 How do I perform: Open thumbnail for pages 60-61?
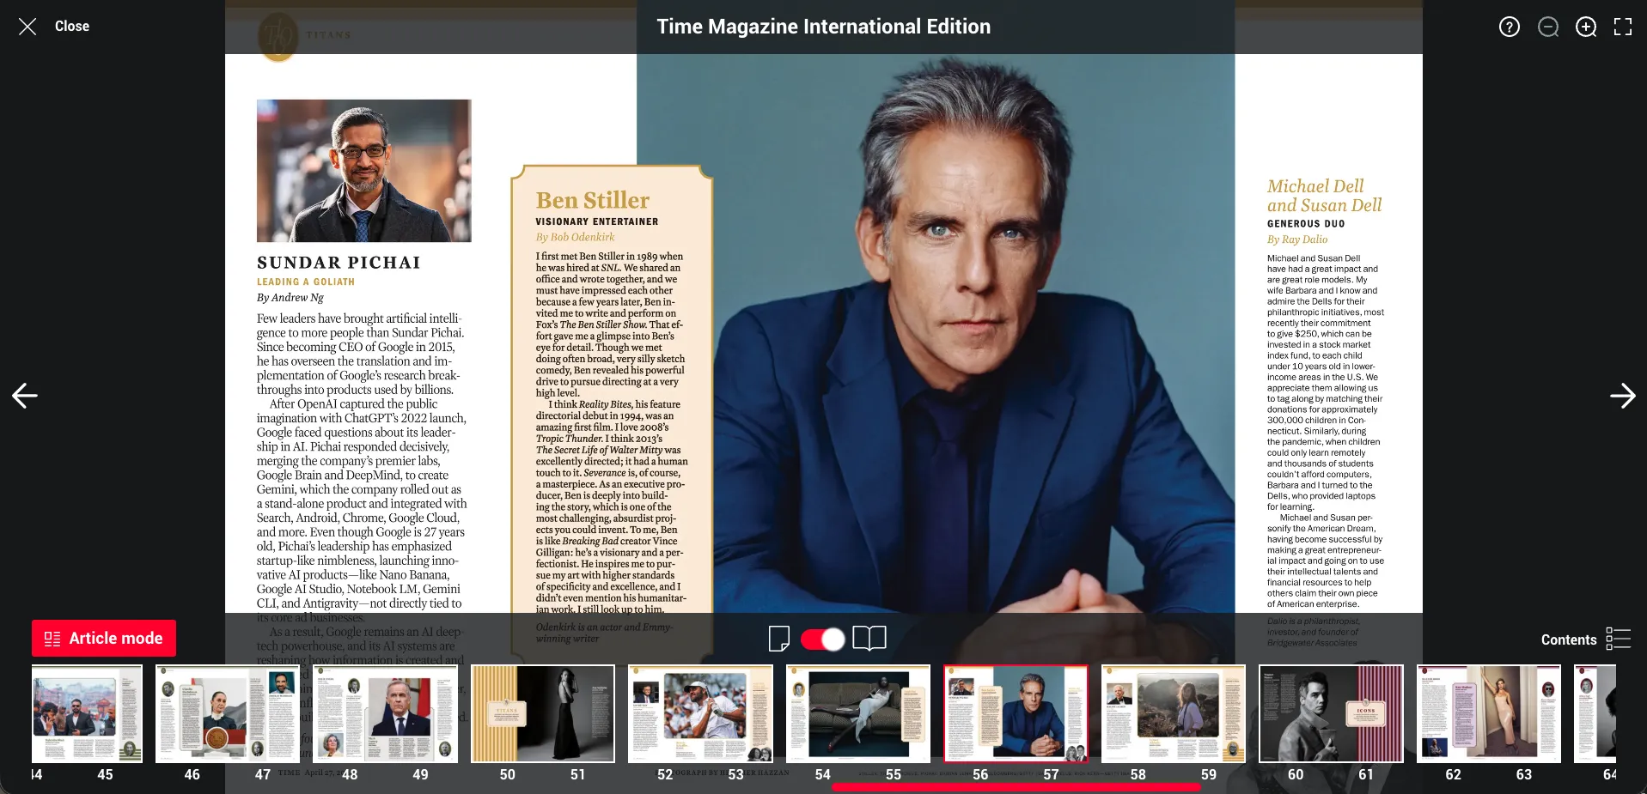pos(1331,713)
